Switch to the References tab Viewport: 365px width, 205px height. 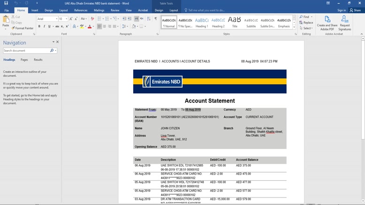[81, 10]
